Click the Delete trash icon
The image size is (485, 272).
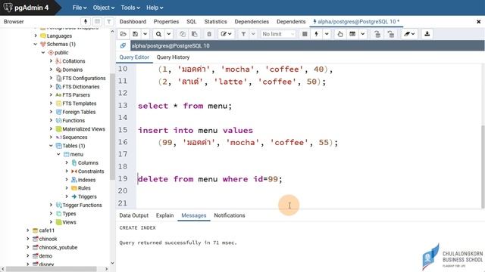(x=209, y=34)
